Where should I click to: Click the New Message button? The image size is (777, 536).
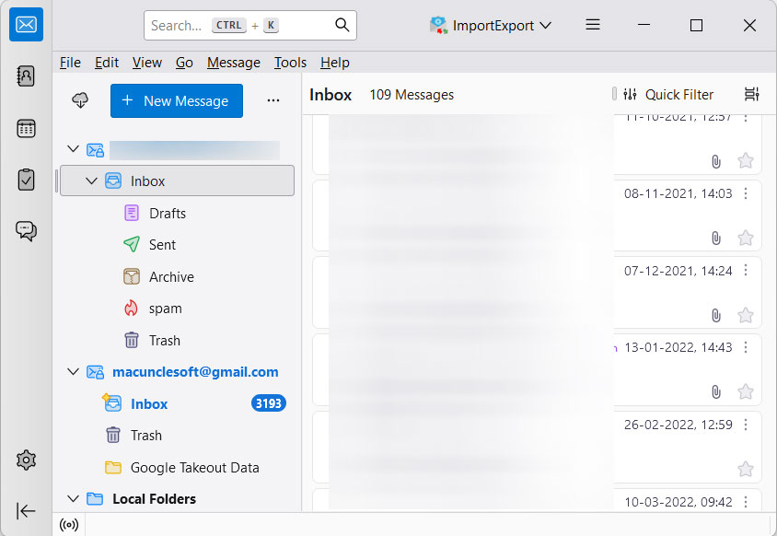click(x=176, y=100)
